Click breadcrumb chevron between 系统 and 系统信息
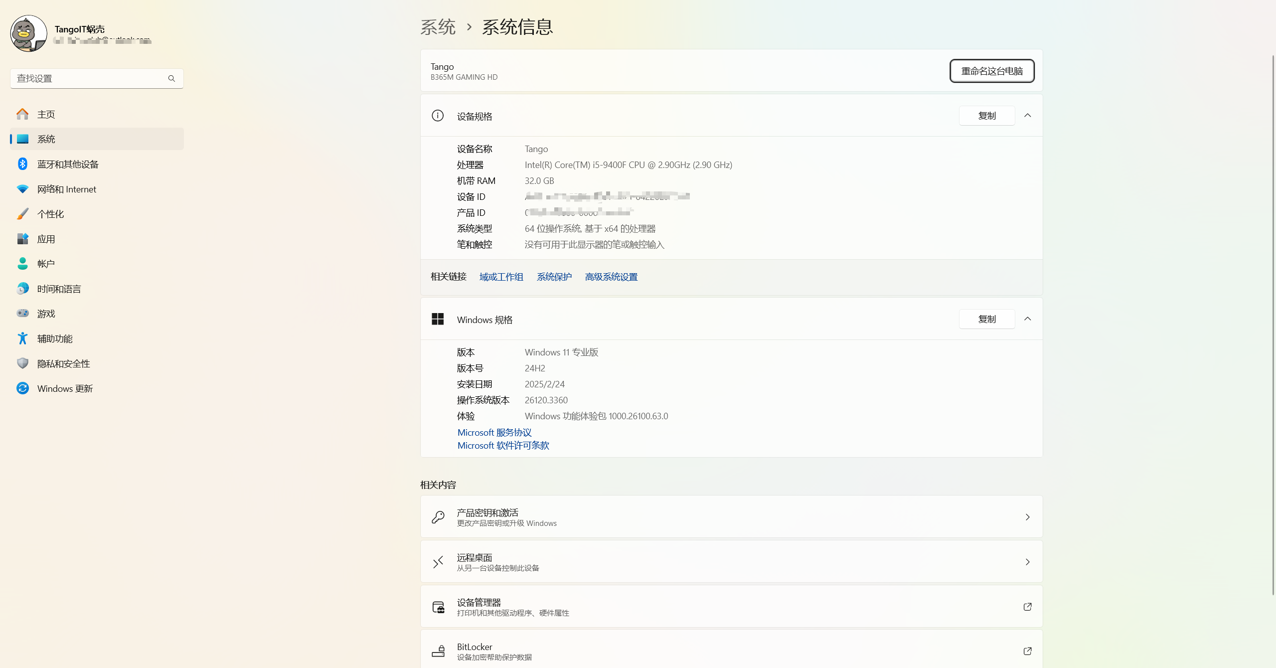This screenshot has width=1276, height=668. [469, 27]
